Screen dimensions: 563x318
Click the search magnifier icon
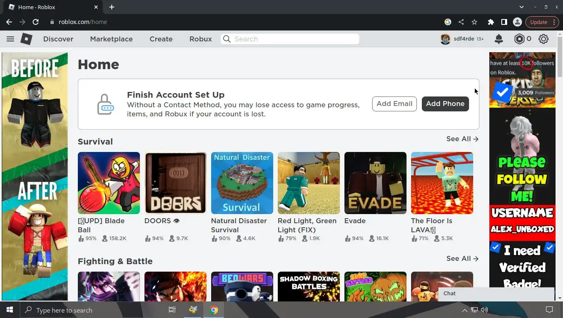(227, 39)
